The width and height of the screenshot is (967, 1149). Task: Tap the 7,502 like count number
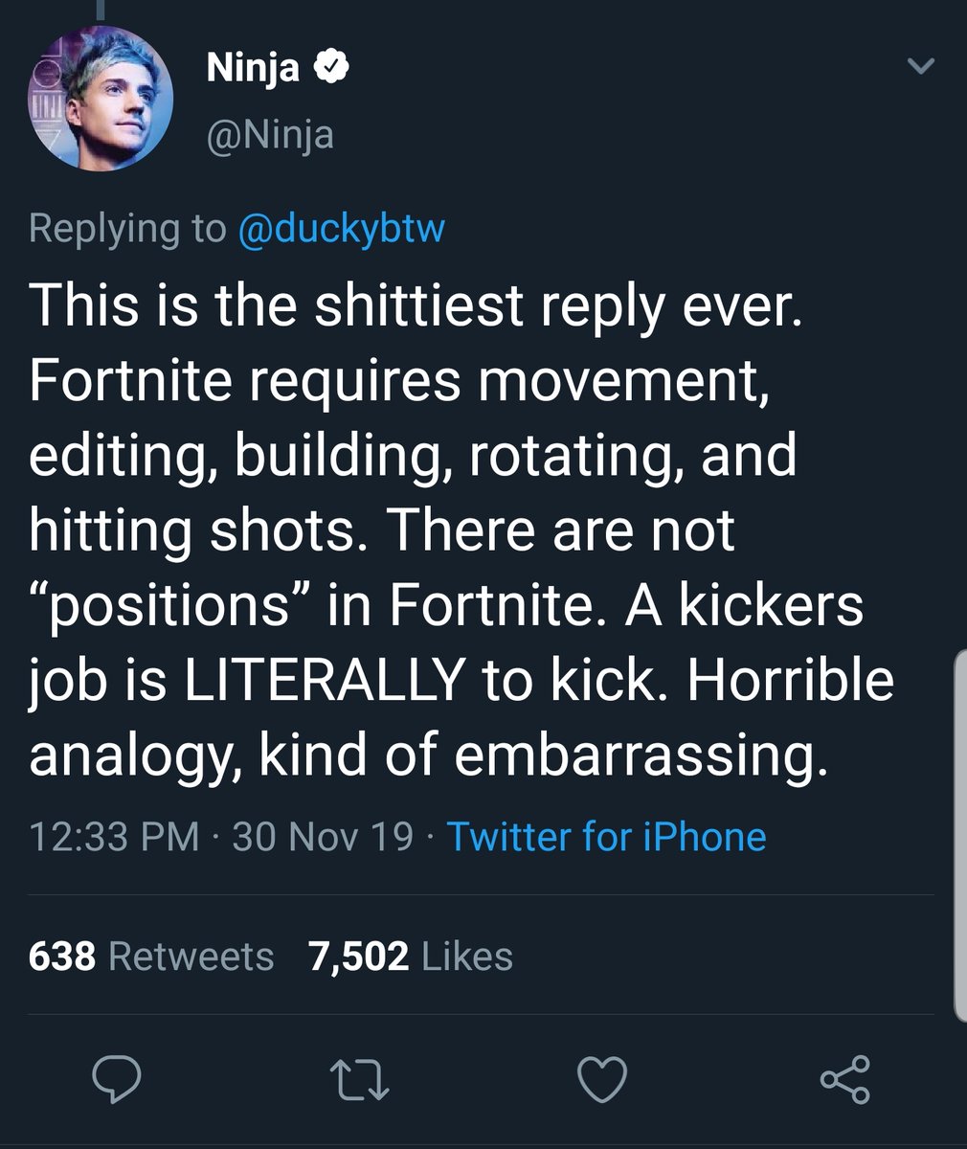coord(358,956)
